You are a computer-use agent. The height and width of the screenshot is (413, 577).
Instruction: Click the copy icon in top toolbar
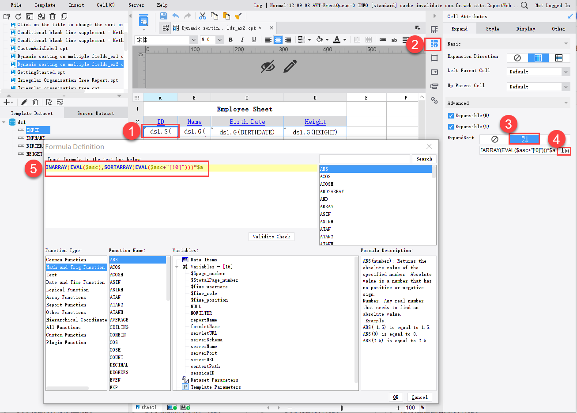pos(215,16)
